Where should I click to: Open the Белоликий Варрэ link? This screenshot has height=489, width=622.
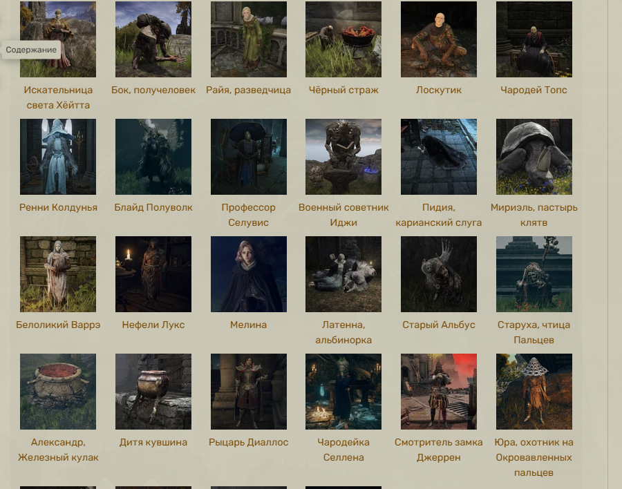(58, 325)
